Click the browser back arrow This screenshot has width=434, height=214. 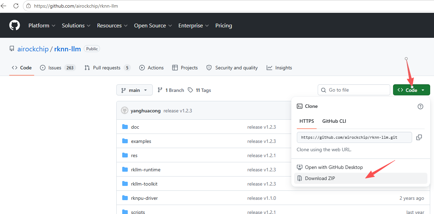(4, 6)
